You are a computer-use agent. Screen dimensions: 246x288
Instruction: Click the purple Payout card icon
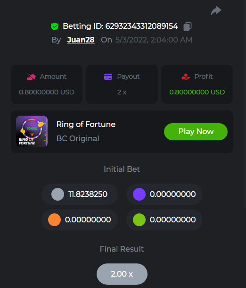[108, 76]
